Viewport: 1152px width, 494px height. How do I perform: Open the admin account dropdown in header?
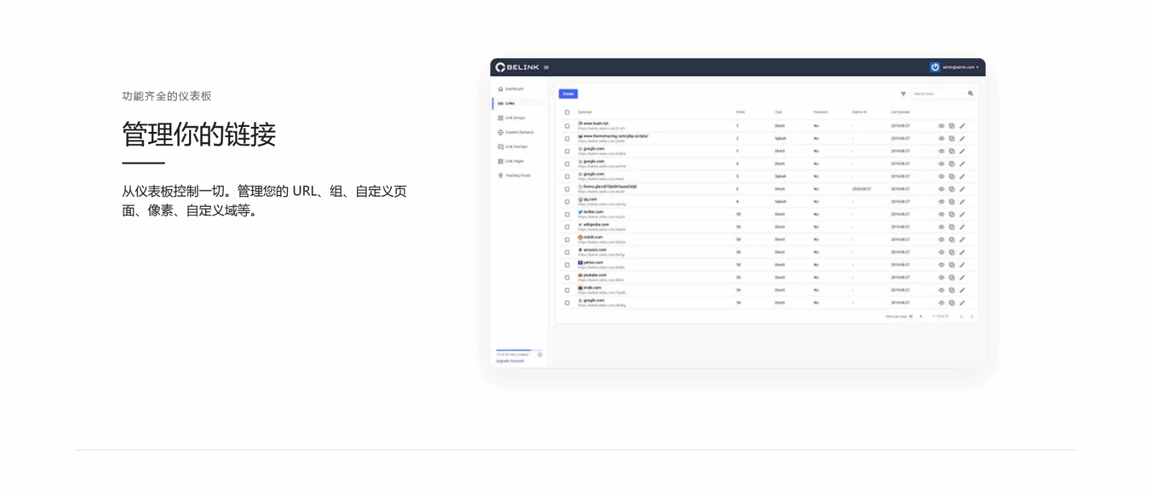click(960, 67)
